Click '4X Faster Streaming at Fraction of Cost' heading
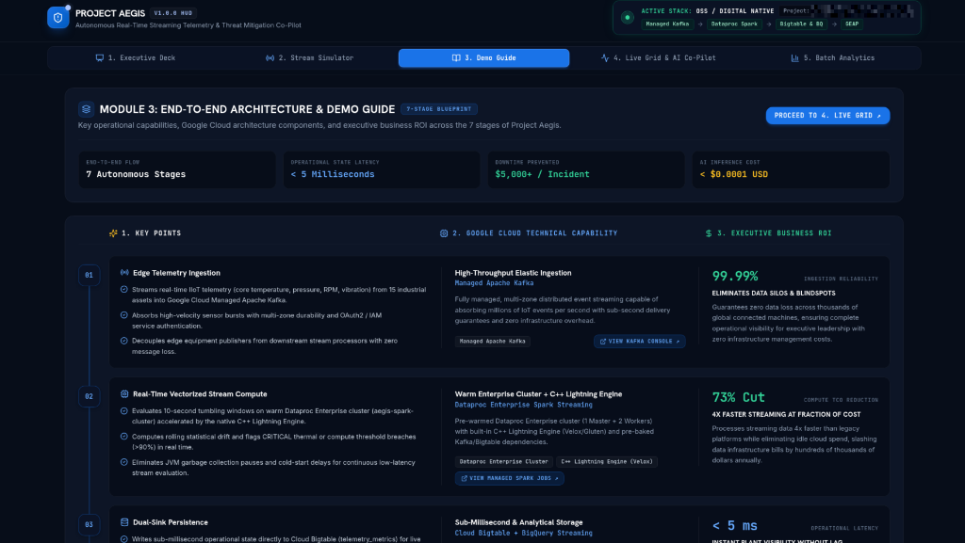This screenshot has height=543, width=965. (787, 415)
